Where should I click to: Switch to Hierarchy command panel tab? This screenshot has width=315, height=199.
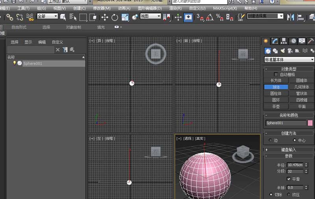pyautogui.click(x=283, y=41)
